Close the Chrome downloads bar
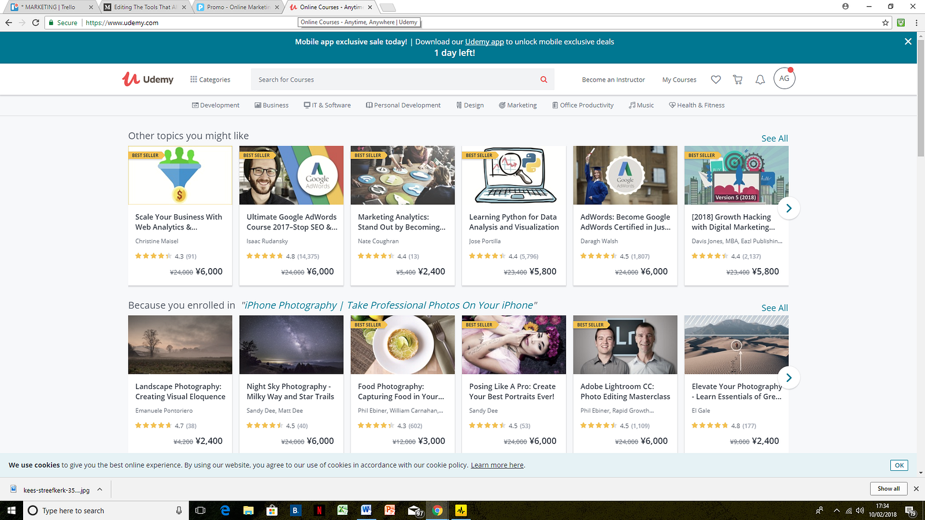Image resolution: width=925 pixels, height=520 pixels. pyautogui.click(x=916, y=489)
